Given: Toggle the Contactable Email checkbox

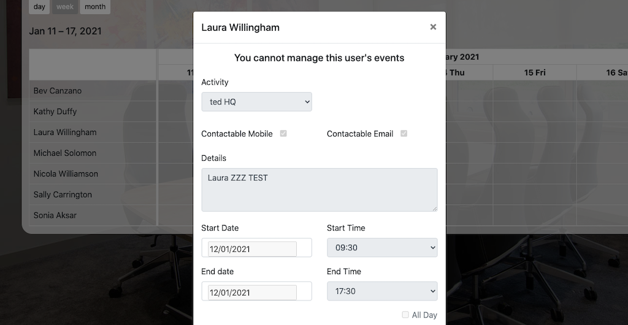Looking at the screenshot, I should [404, 134].
